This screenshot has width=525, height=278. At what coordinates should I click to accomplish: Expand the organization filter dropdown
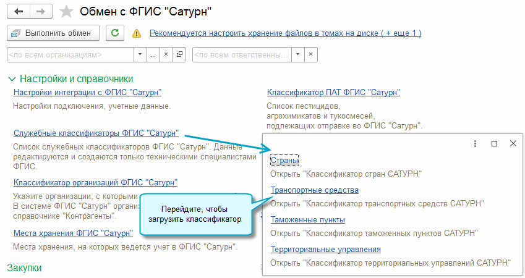[x=140, y=54]
